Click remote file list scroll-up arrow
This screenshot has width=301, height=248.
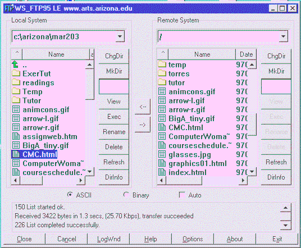252,65
